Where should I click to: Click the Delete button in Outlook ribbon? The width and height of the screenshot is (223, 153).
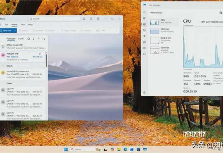(23, 31)
